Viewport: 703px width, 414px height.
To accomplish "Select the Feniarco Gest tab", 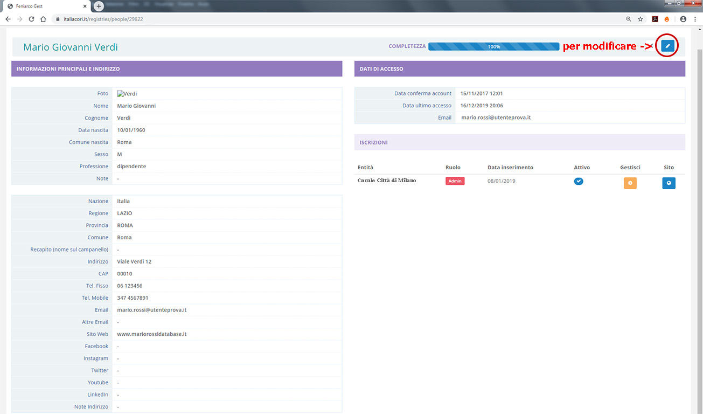I will [x=43, y=6].
